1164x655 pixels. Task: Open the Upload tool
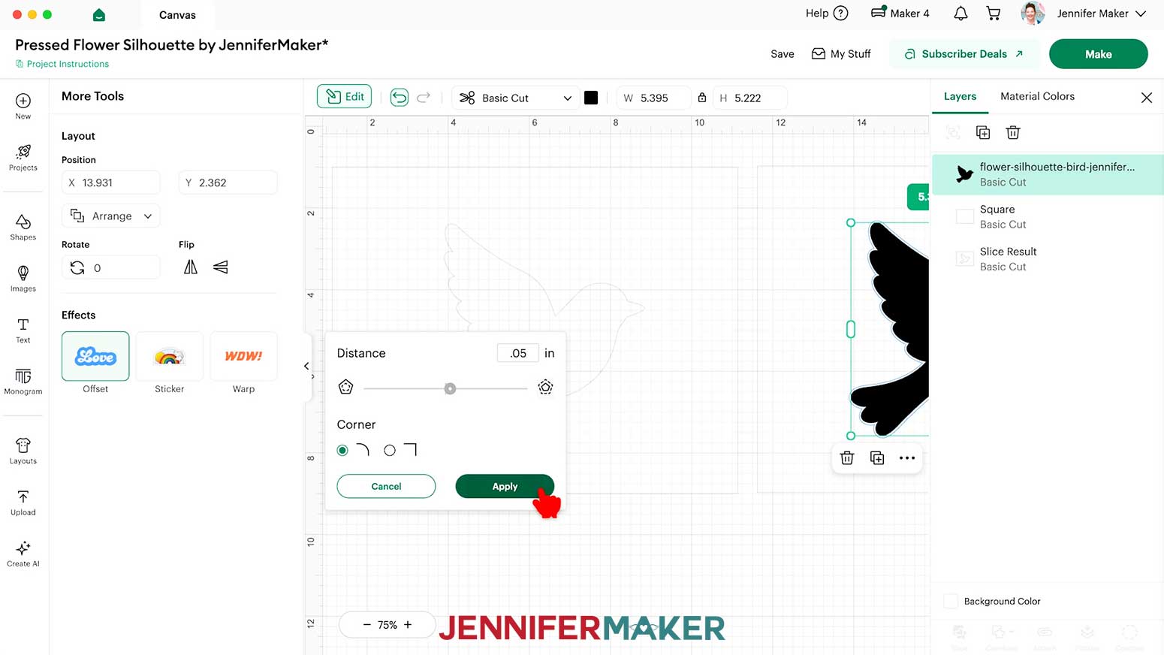(x=23, y=503)
